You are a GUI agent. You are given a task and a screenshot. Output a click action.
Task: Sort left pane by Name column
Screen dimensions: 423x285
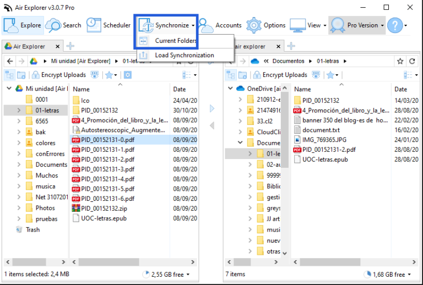point(82,89)
